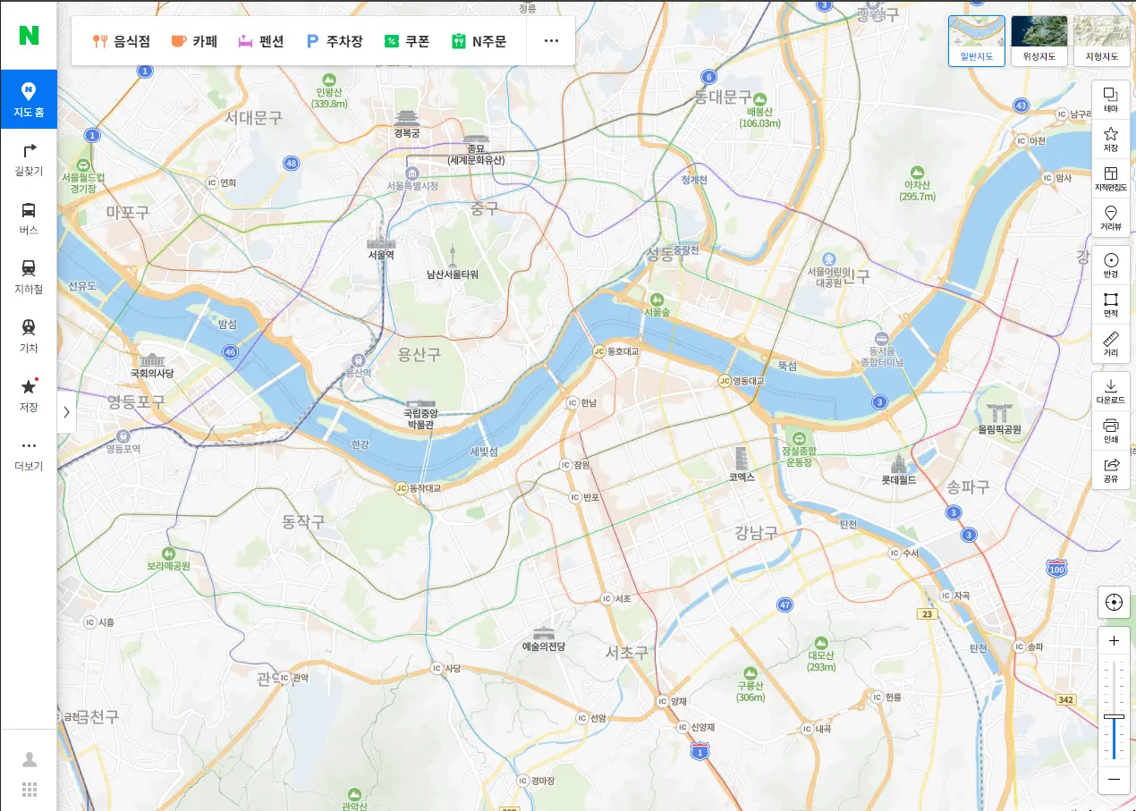Select the 버스 bus tab
Viewport: 1136px width, 811px height.
29,217
